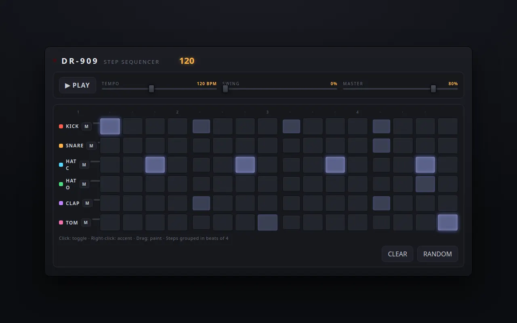The height and width of the screenshot is (323, 517).
Task: Mute the Kick track
Action: (86, 126)
